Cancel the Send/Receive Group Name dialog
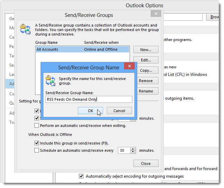The image size is (224, 188). pyautogui.click(x=119, y=111)
